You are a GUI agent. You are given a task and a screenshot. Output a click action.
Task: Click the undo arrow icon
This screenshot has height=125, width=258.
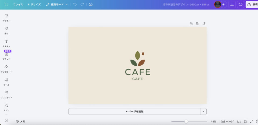[75, 5]
